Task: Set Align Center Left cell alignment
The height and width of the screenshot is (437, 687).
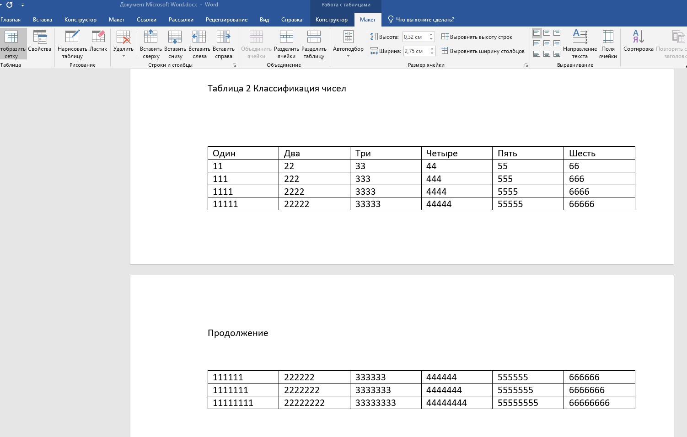Action: [537, 43]
